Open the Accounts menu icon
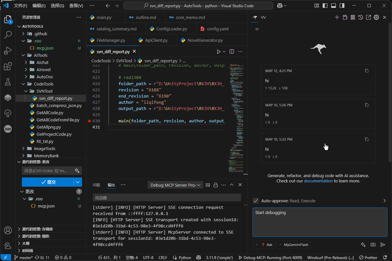The height and width of the screenshot is (261, 392). 8,230
